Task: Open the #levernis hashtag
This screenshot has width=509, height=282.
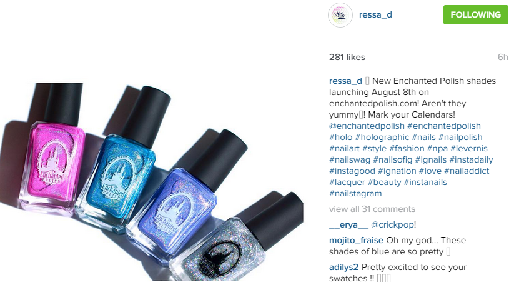Action: (x=469, y=148)
